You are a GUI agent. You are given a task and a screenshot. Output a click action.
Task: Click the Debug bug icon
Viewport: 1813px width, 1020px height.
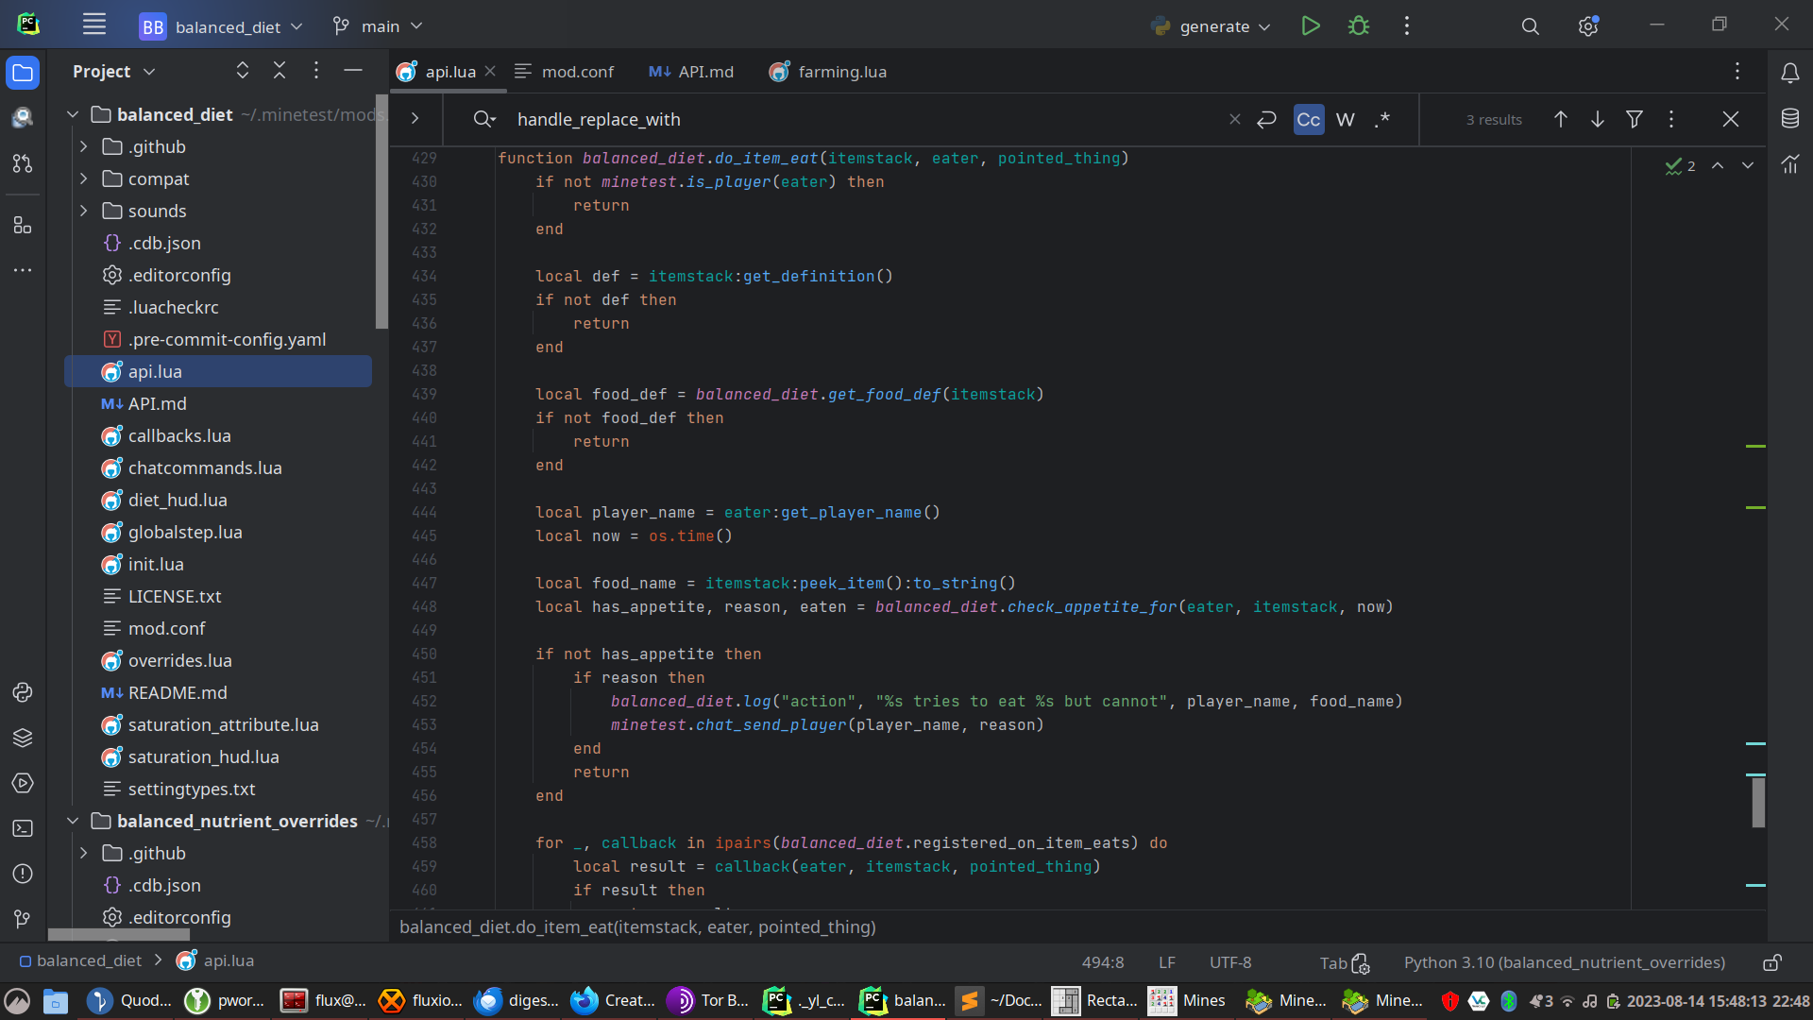click(1358, 26)
